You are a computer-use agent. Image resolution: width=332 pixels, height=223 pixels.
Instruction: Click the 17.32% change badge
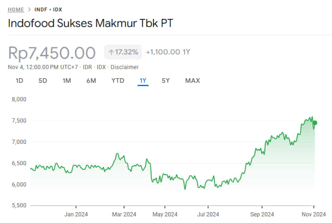click(x=123, y=52)
